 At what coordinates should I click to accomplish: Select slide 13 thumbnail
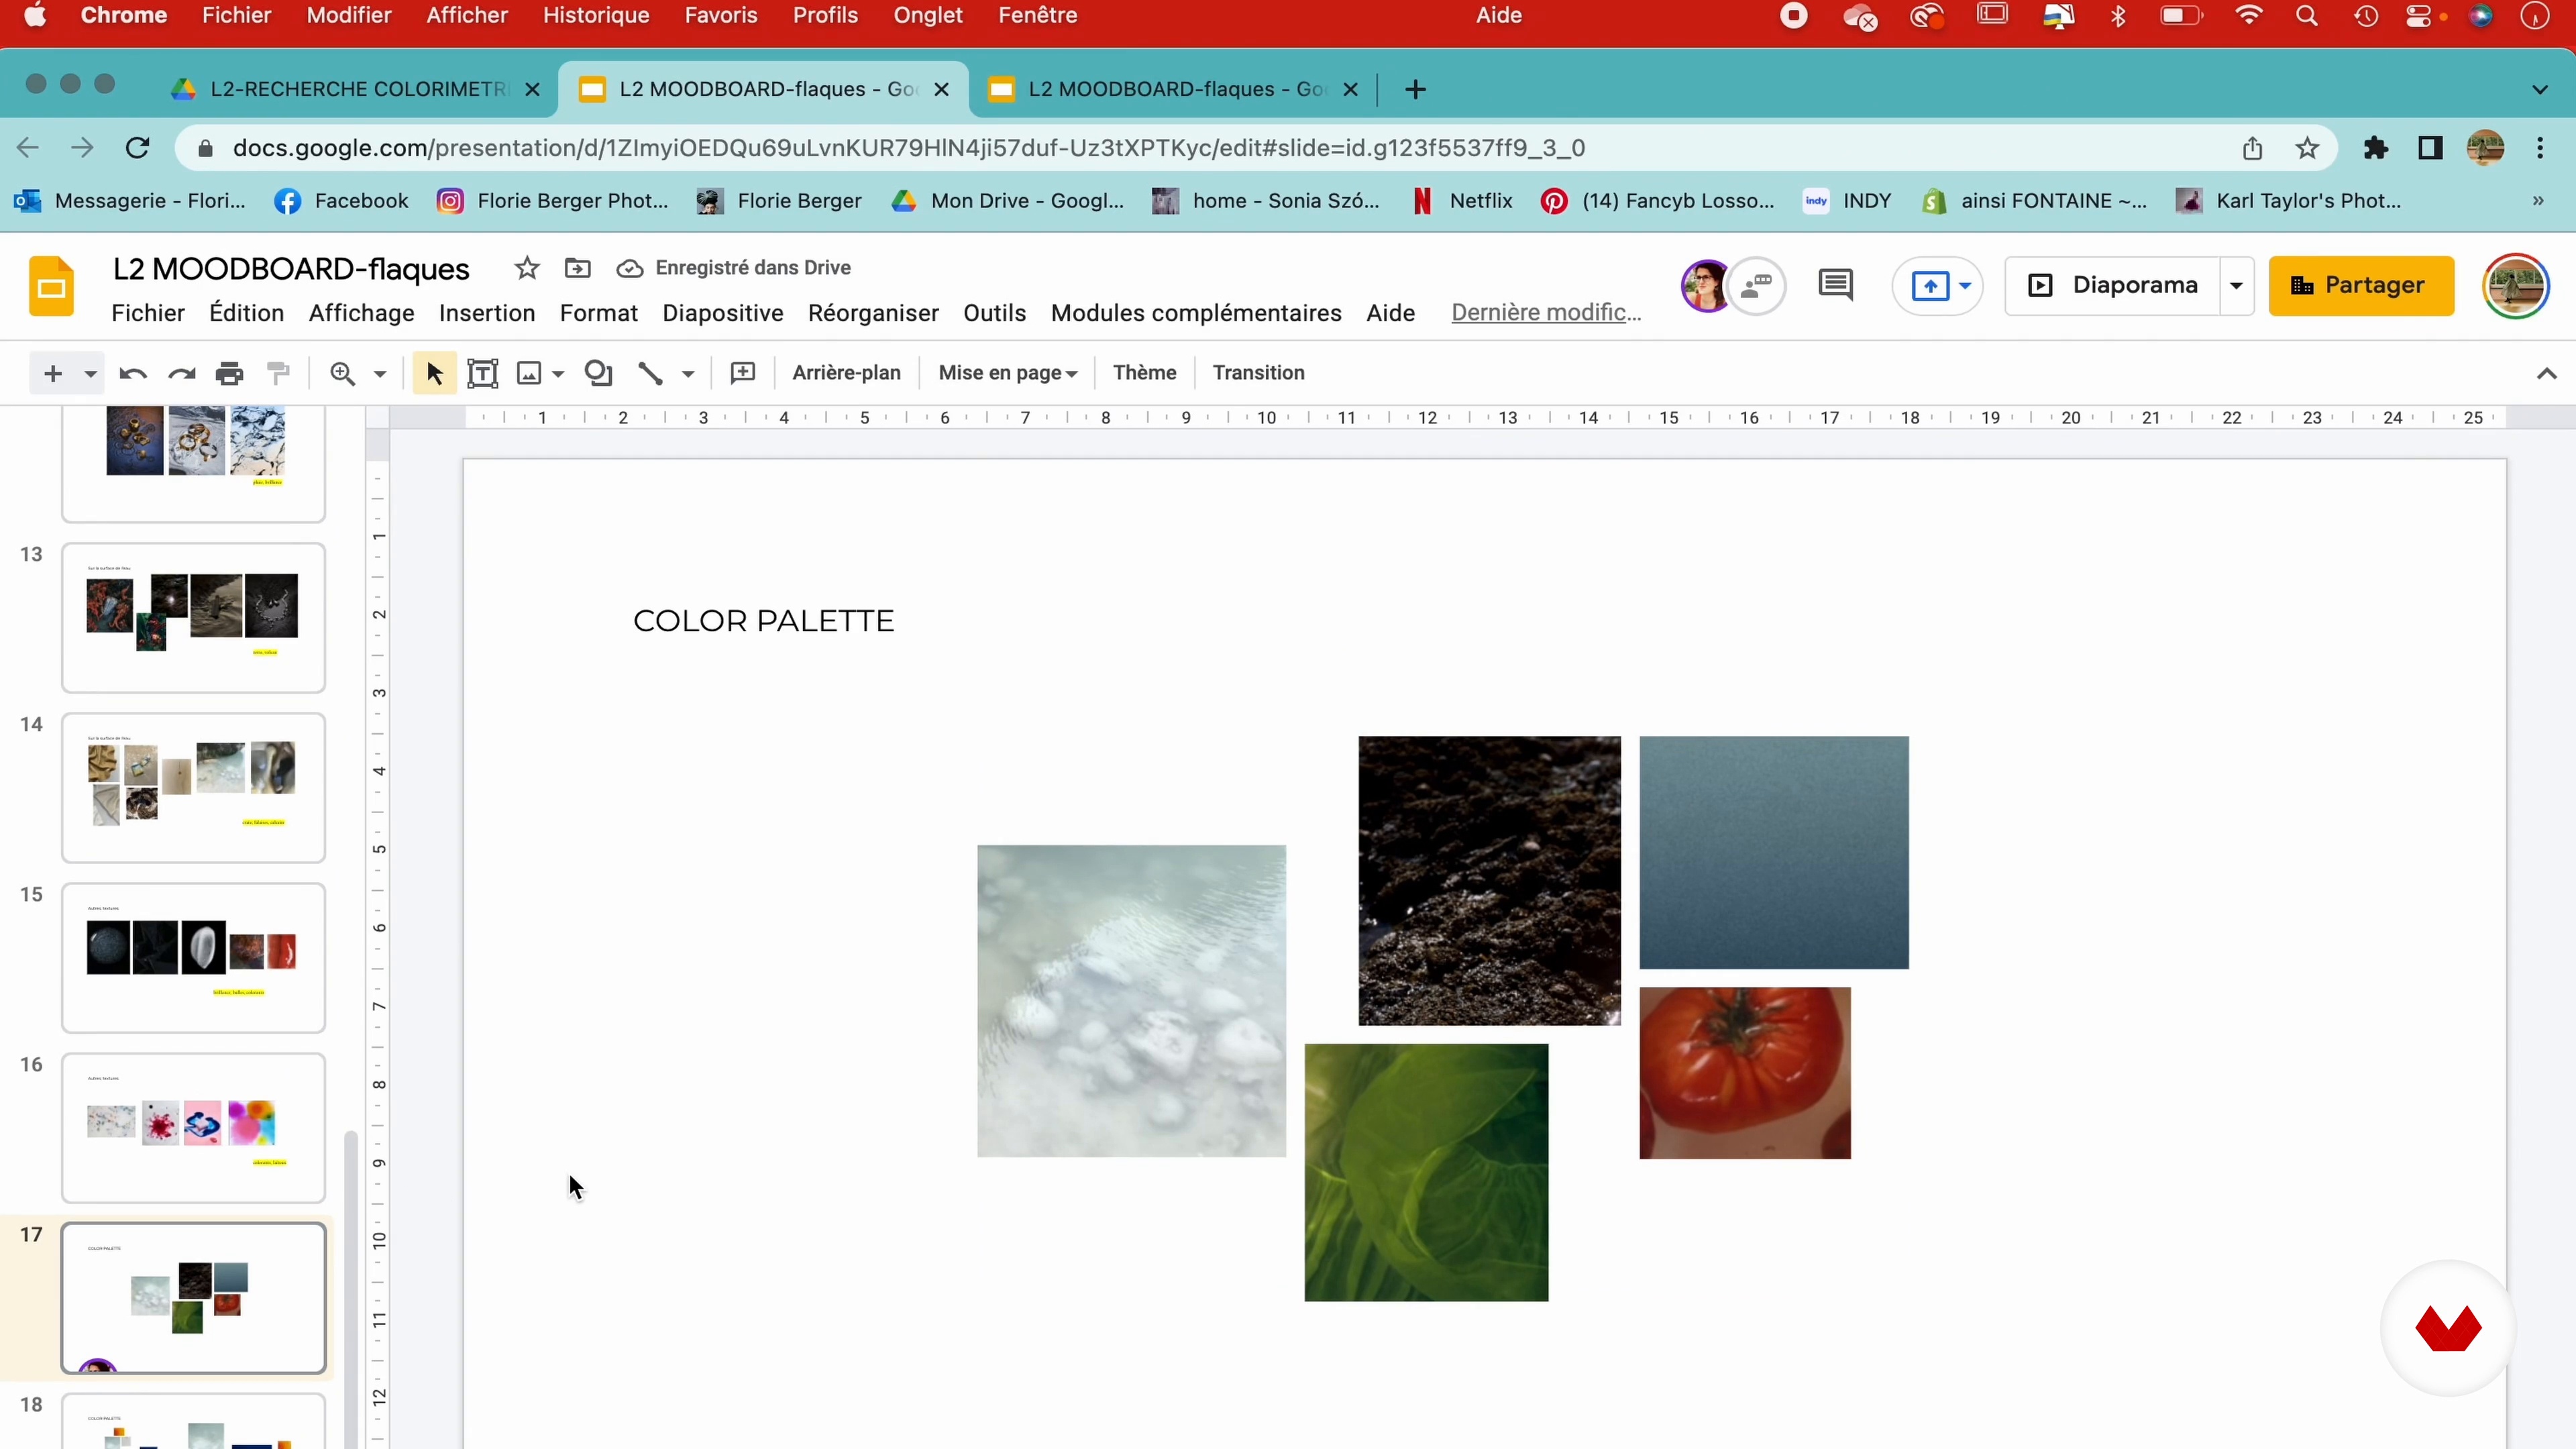[194, 618]
